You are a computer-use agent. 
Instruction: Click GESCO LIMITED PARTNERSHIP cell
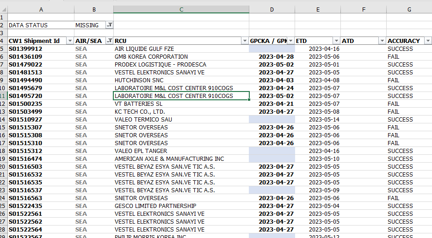pyautogui.click(x=181, y=206)
